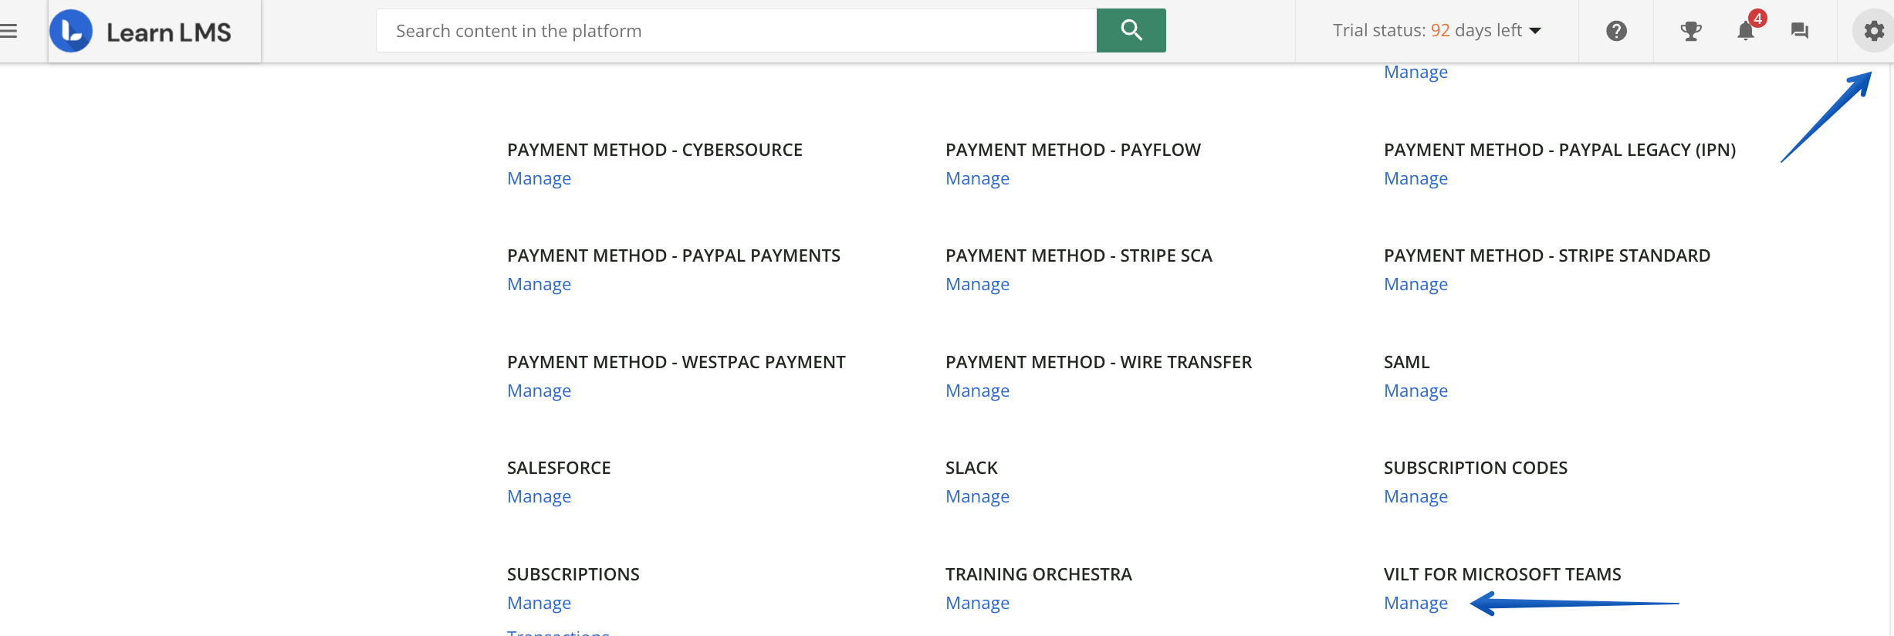
Task: Manage Payment Method - Westpac Payment
Action: [539, 391]
